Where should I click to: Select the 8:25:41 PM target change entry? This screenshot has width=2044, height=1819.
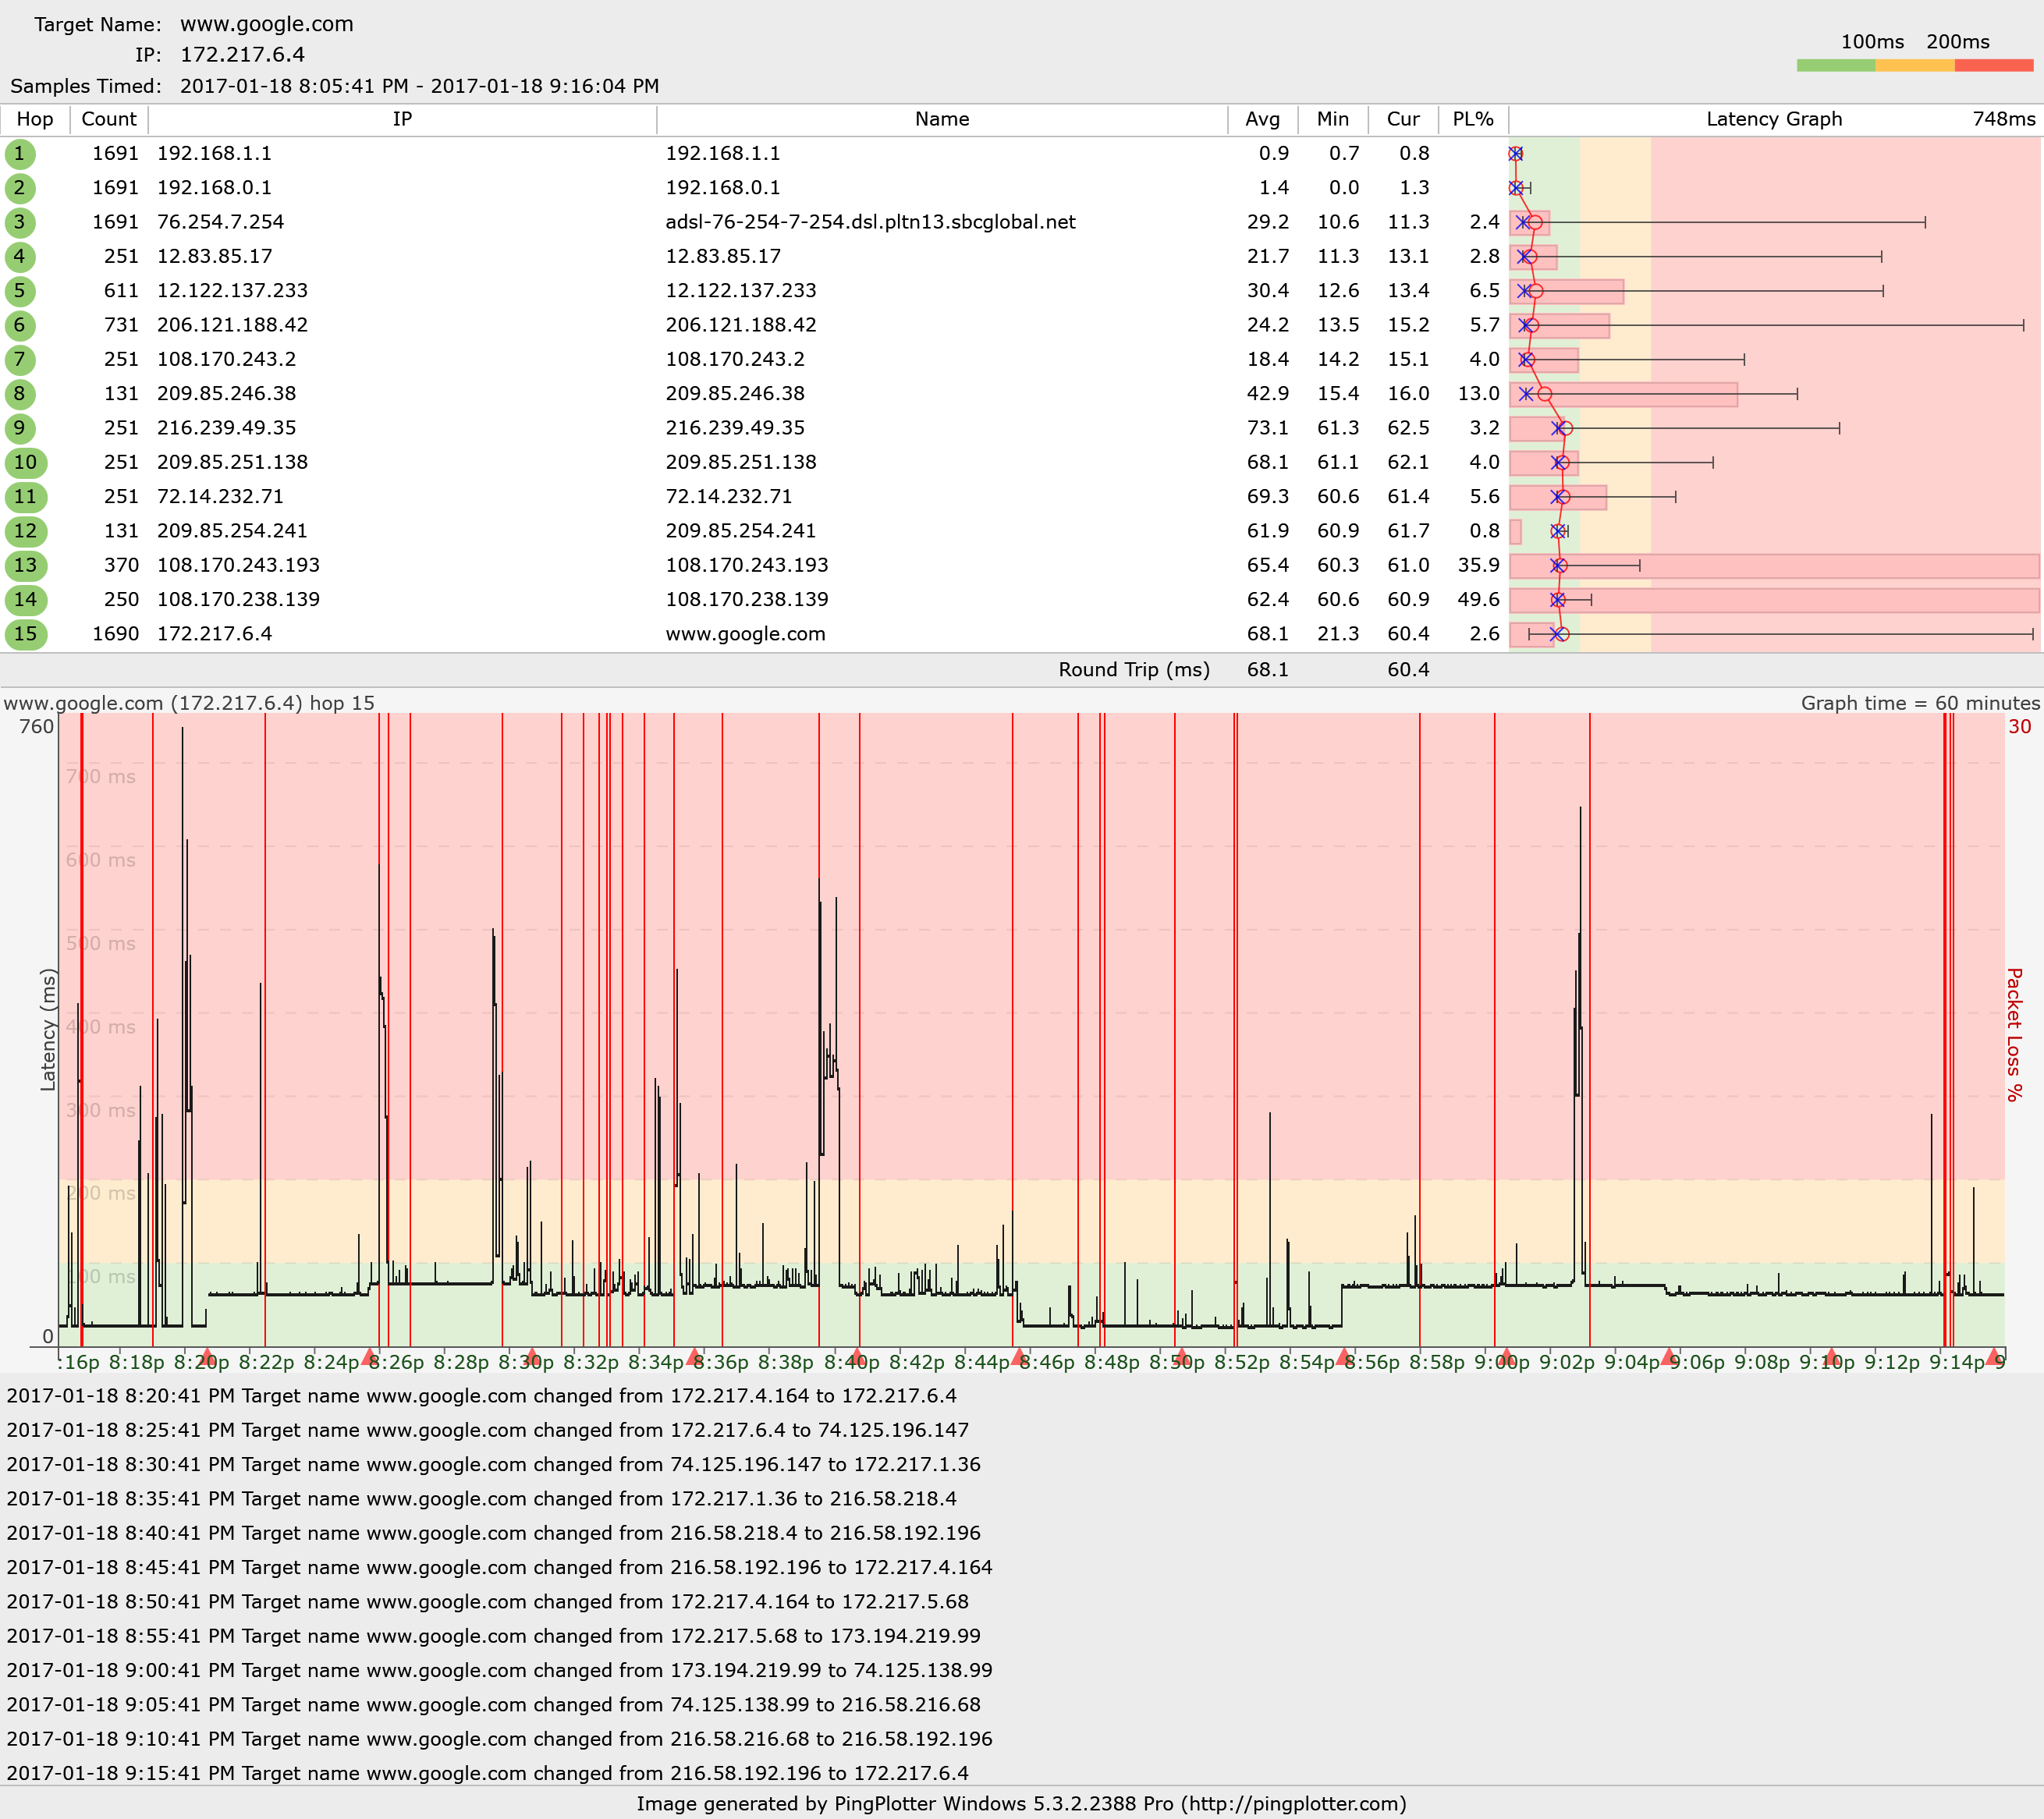point(487,1430)
